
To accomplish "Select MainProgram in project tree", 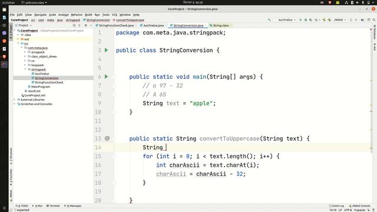I will coord(41,87).
